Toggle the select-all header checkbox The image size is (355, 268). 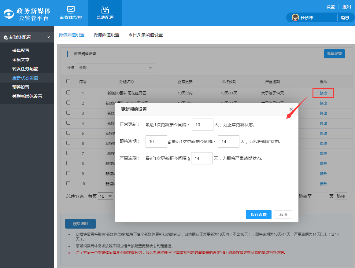click(68, 81)
